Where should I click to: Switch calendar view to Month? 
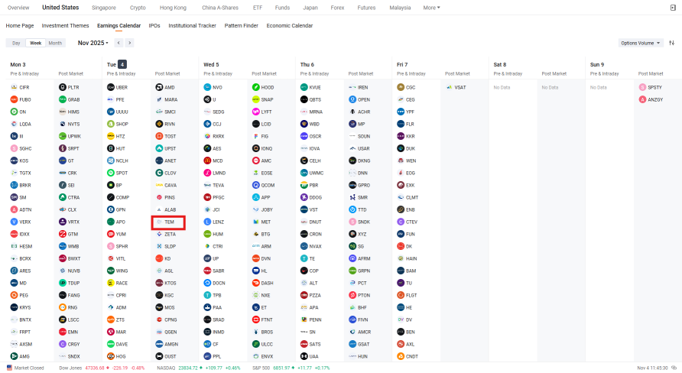click(55, 43)
